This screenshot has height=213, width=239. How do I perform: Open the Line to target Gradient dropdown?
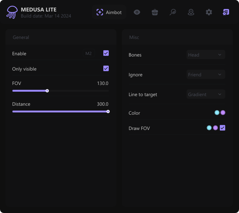206,95
